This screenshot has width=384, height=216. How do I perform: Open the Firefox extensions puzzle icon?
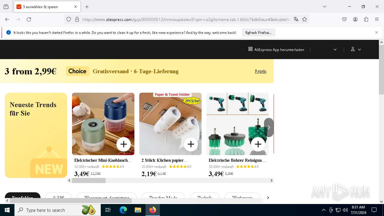click(366, 19)
